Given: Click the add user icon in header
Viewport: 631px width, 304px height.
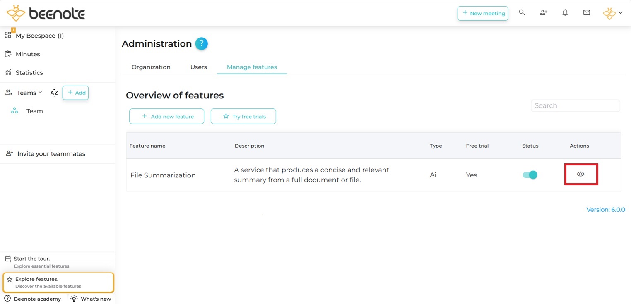Looking at the screenshot, I should (543, 13).
